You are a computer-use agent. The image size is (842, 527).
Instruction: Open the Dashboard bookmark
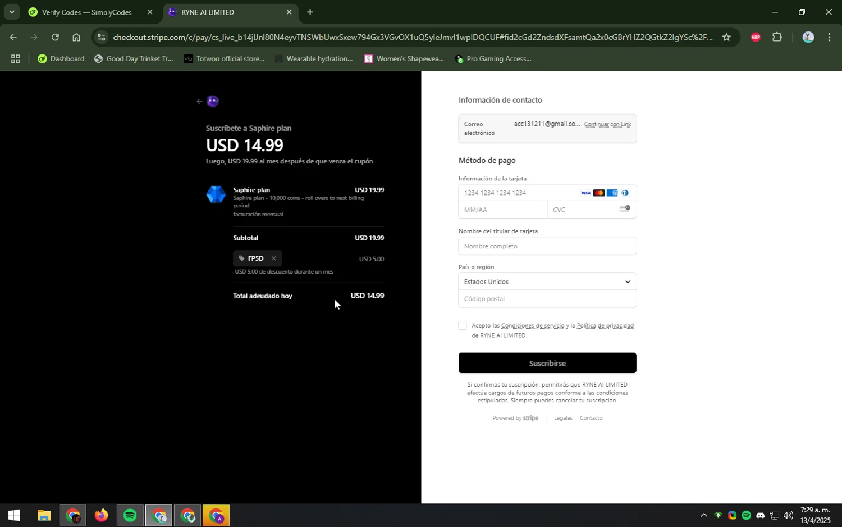coord(61,59)
